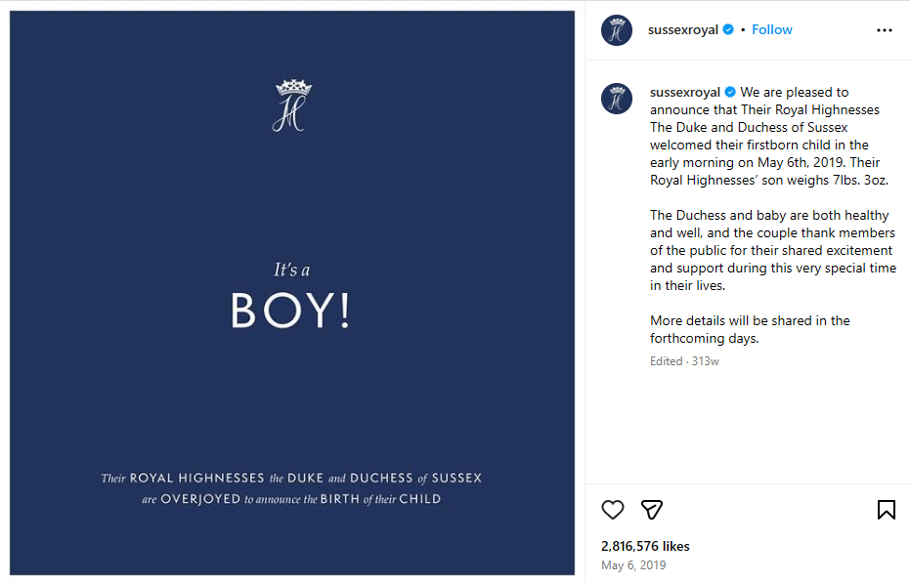
Task: Click the verified badge in the header
Action: [728, 29]
